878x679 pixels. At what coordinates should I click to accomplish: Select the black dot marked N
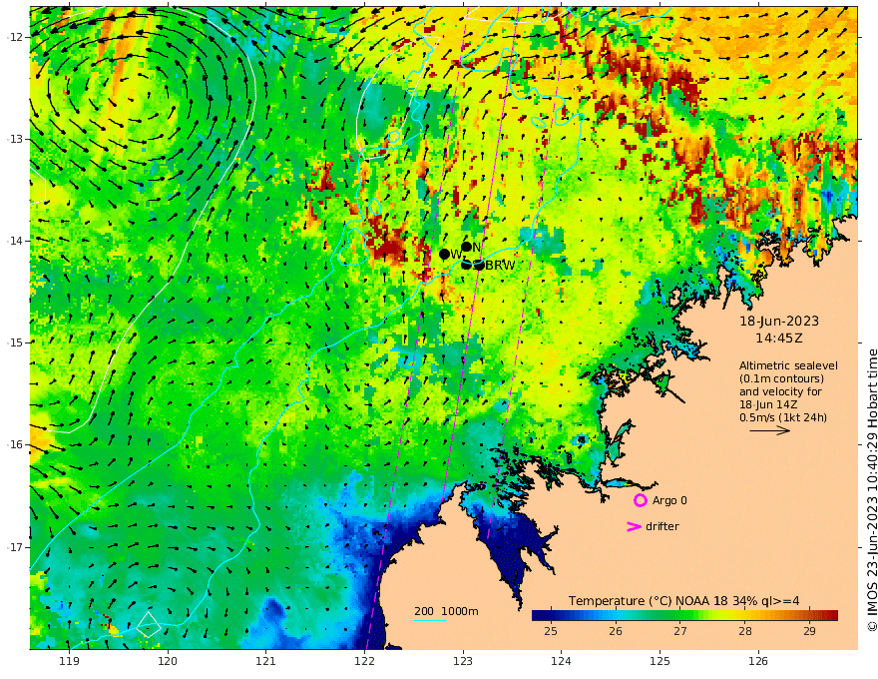coord(467,247)
